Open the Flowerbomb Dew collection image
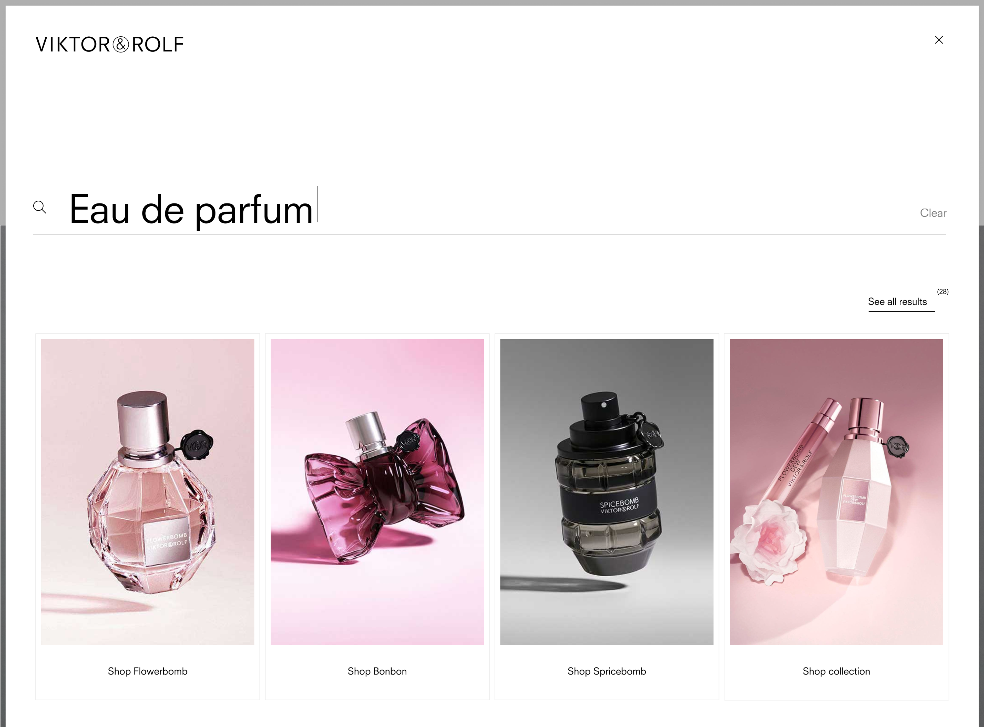 coord(836,492)
